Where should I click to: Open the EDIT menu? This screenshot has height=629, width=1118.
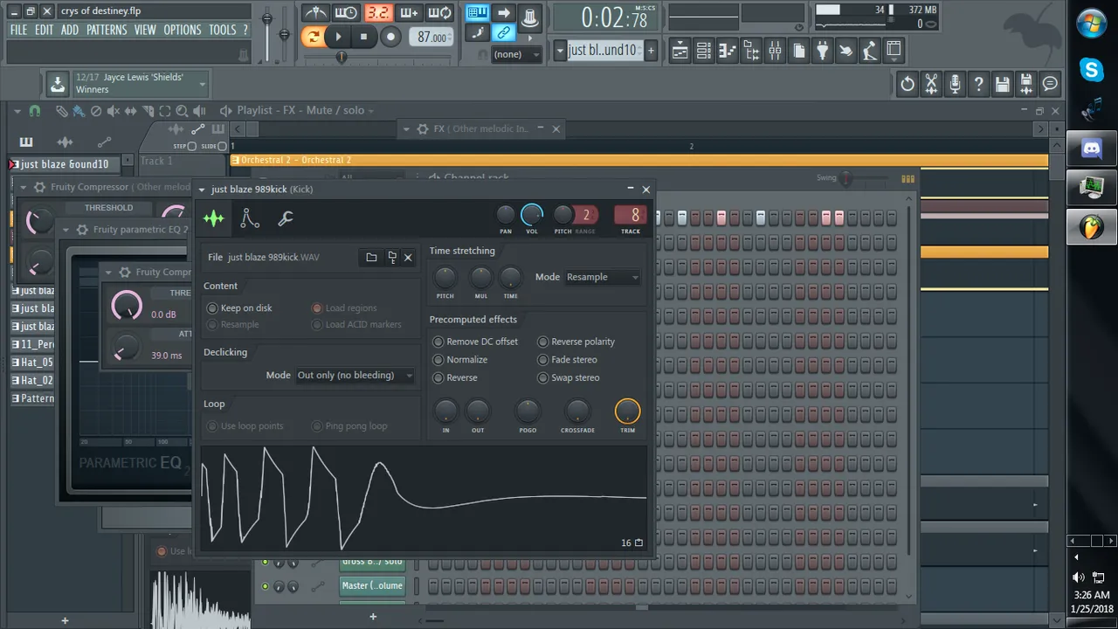pos(45,30)
